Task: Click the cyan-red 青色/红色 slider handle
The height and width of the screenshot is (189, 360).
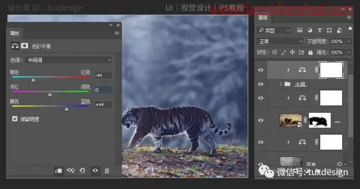Action: pos(33,80)
